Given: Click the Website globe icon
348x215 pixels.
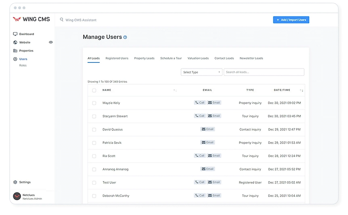Looking at the screenshot, I should (15, 42).
